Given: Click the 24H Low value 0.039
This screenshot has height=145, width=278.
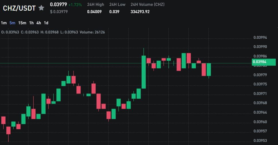Looking at the screenshot, I should (x=114, y=12).
